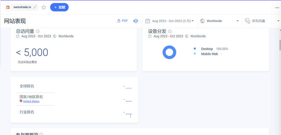Select the Desktop legend color dot
Image resolution: width=281 pixels, height=135 pixels.
point(195,49)
